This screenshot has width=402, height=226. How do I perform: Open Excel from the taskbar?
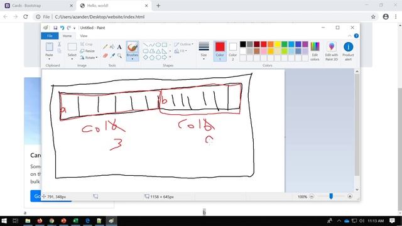tap(75, 220)
